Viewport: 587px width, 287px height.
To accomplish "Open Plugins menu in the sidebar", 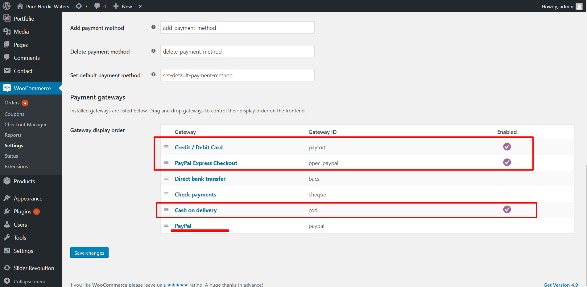I will point(22,212).
